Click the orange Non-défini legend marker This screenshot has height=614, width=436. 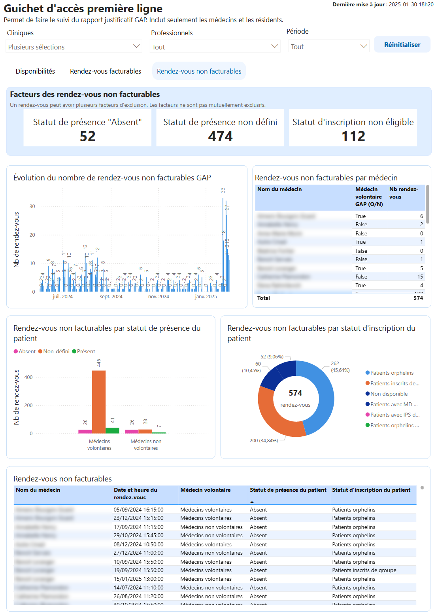click(40, 351)
